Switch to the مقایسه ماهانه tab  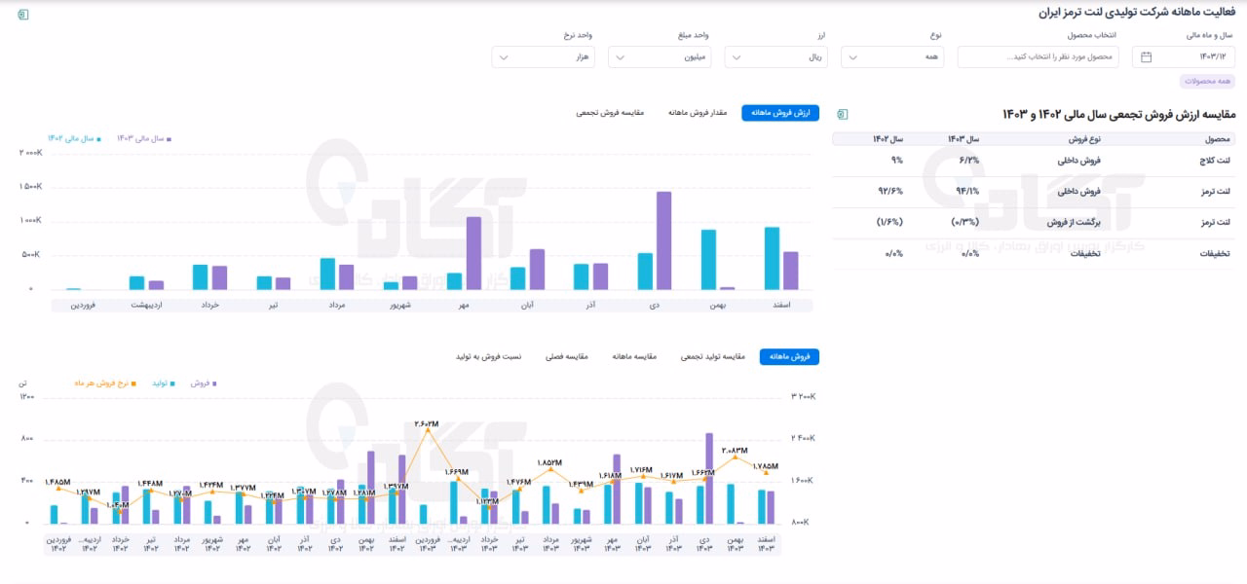click(632, 357)
